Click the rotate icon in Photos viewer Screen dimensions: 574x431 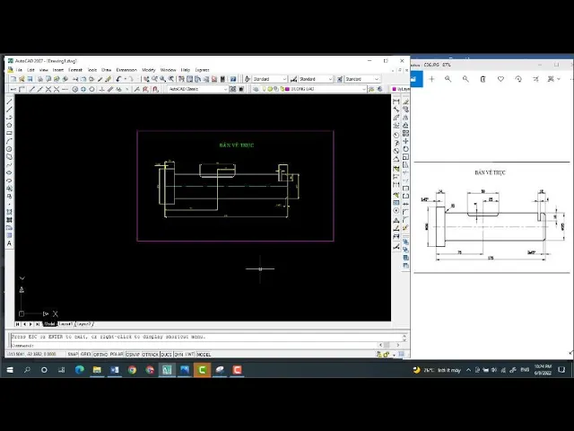coord(517,79)
